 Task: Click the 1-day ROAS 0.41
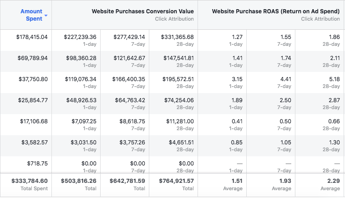click(237, 121)
